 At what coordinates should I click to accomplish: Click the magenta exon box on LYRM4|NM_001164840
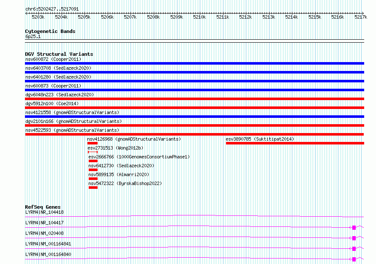click(x=354, y=259)
